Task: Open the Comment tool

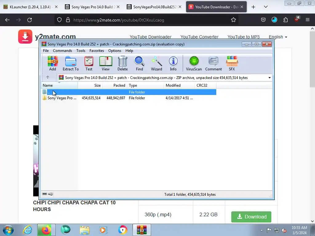Action: (x=213, y=63)
